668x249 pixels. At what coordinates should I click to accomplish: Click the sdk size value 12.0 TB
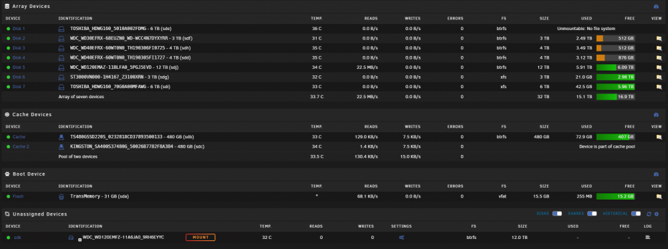pos(519,238)
